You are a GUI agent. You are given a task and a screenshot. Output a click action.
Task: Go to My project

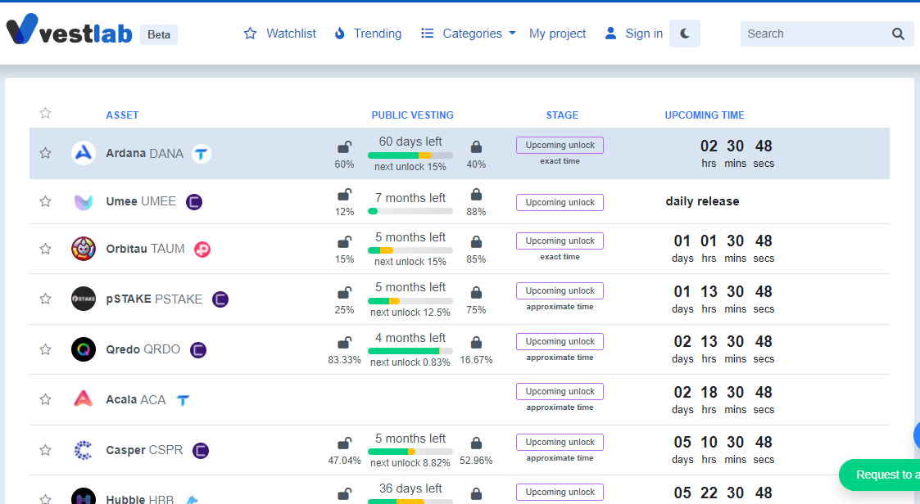(557, 34)
